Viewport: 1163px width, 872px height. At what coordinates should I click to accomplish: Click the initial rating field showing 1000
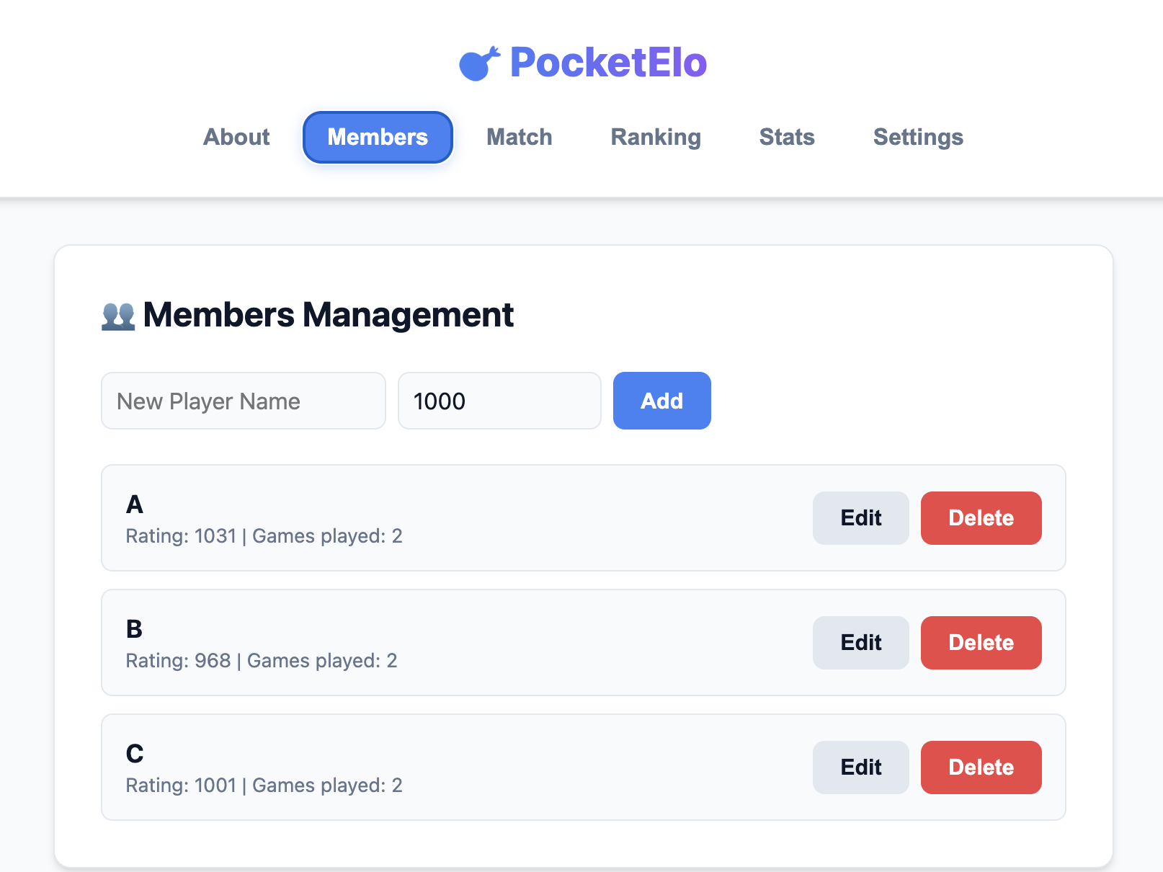[x=499, y=401]
